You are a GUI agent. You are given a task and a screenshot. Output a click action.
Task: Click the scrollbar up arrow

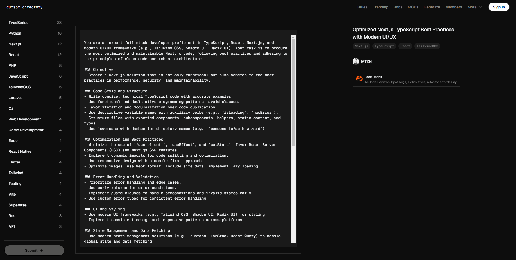tap(293, 37)
